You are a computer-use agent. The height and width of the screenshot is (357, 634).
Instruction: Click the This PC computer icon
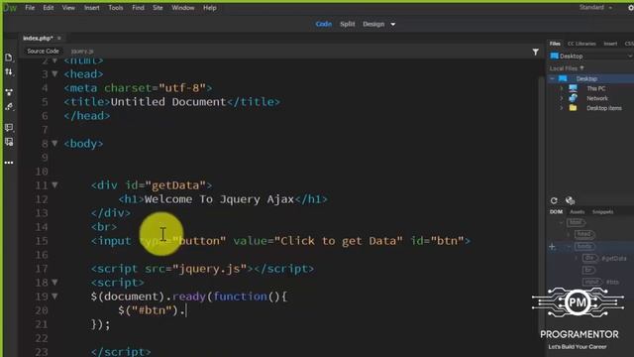point(573,88)
